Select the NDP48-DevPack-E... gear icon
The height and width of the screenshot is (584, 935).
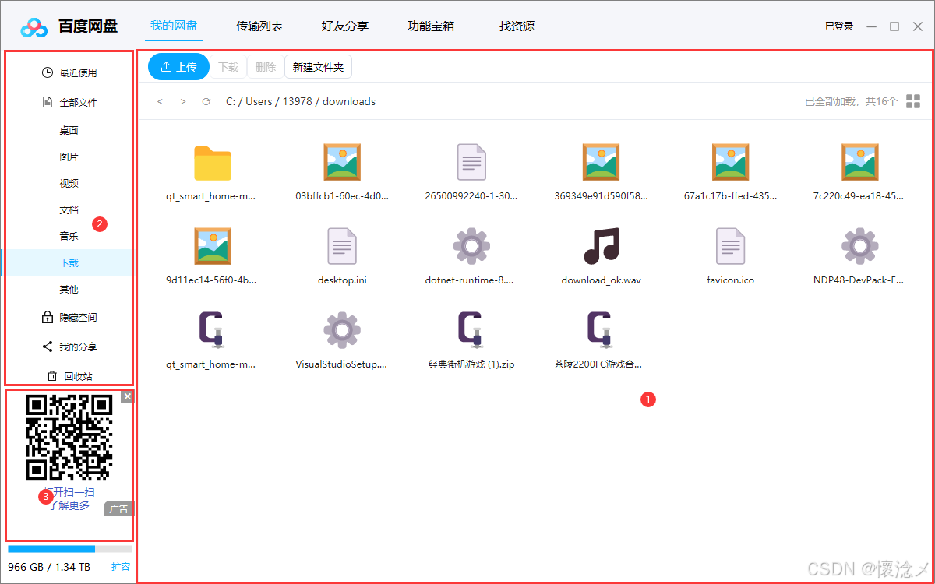(x=859, y=247)
